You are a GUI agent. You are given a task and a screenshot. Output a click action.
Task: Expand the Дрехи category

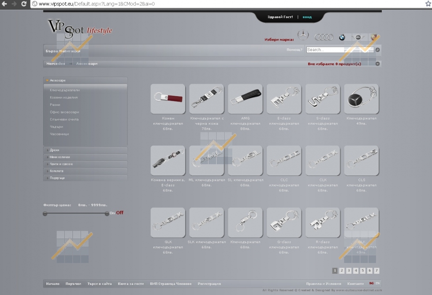[86, 150]
